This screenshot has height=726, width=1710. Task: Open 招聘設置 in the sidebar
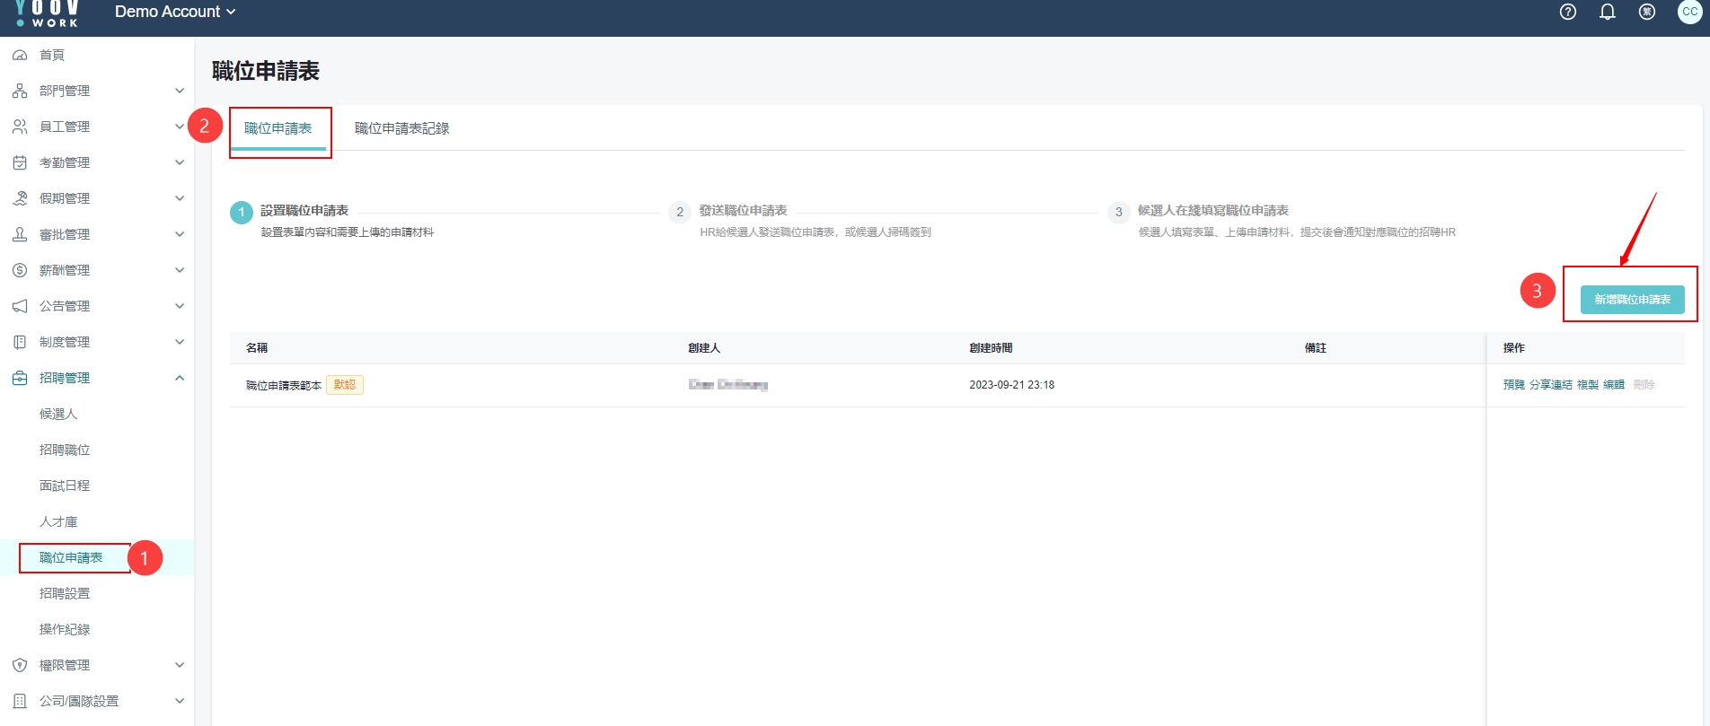click(x=65, y=593)
